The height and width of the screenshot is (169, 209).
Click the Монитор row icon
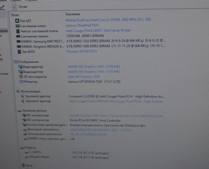(x=21, y=81)
